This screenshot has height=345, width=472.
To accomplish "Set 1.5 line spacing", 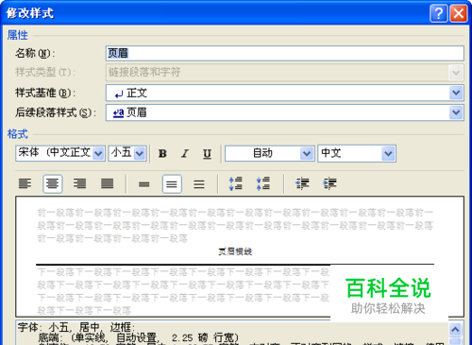I will [x=172, y=183].
